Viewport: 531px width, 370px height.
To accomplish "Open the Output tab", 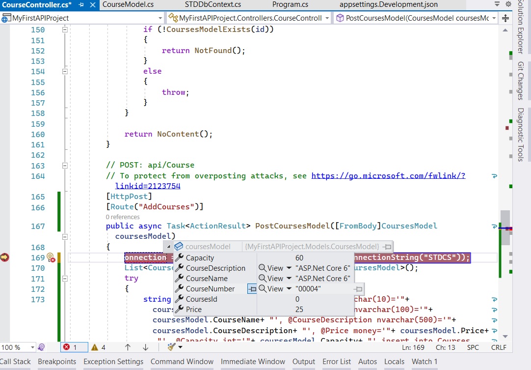I will pyautogui.click(x=304, y=362).
